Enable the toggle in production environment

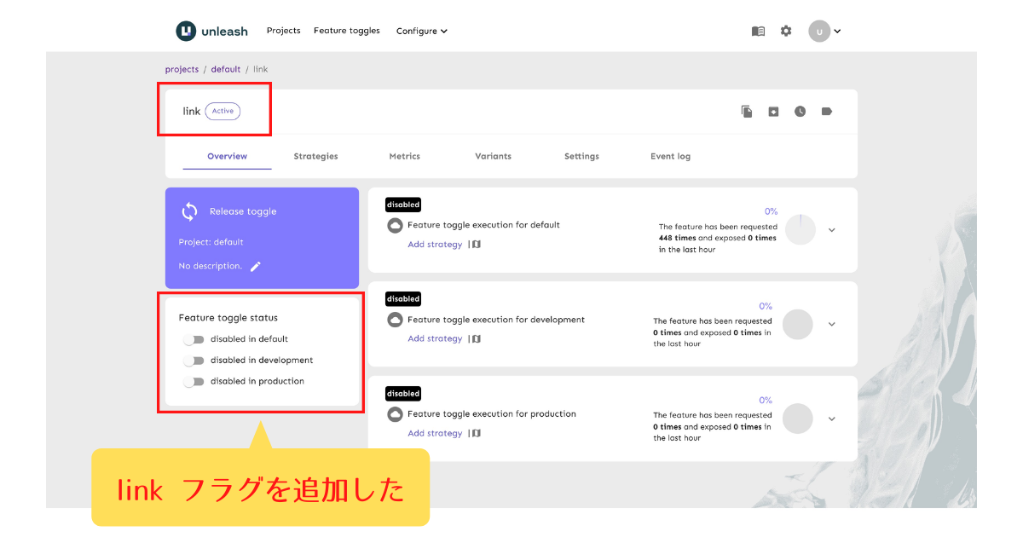(x=194, y=382)
